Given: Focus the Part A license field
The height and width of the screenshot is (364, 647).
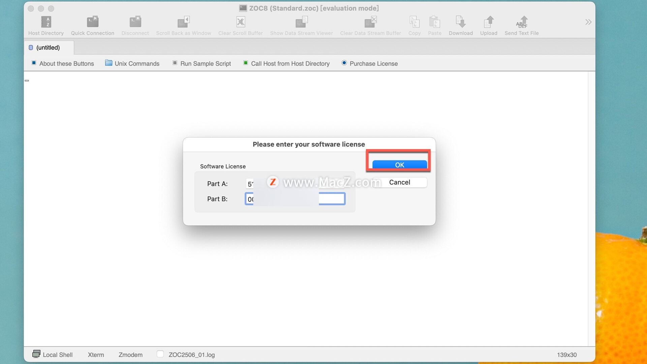Looking at the screenshot, I should (295, 184).
